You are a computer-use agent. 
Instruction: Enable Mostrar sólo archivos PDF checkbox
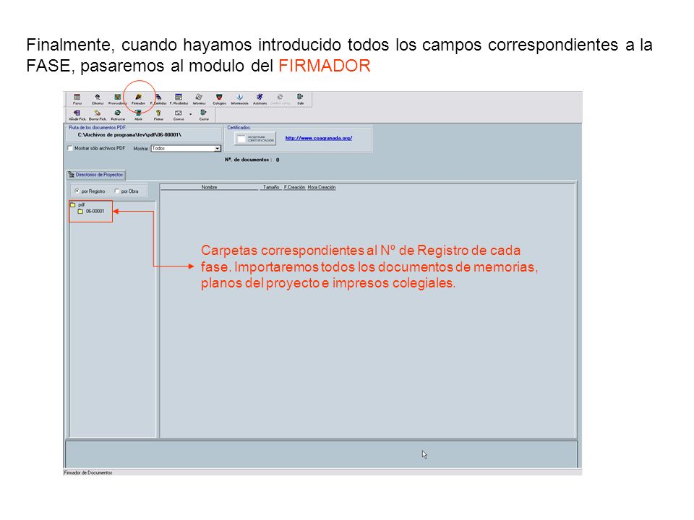pos(70,148)
